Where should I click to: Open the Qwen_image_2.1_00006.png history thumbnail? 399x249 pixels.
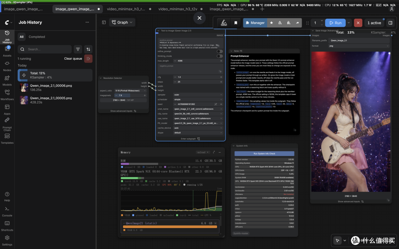(x=24, y=88)
